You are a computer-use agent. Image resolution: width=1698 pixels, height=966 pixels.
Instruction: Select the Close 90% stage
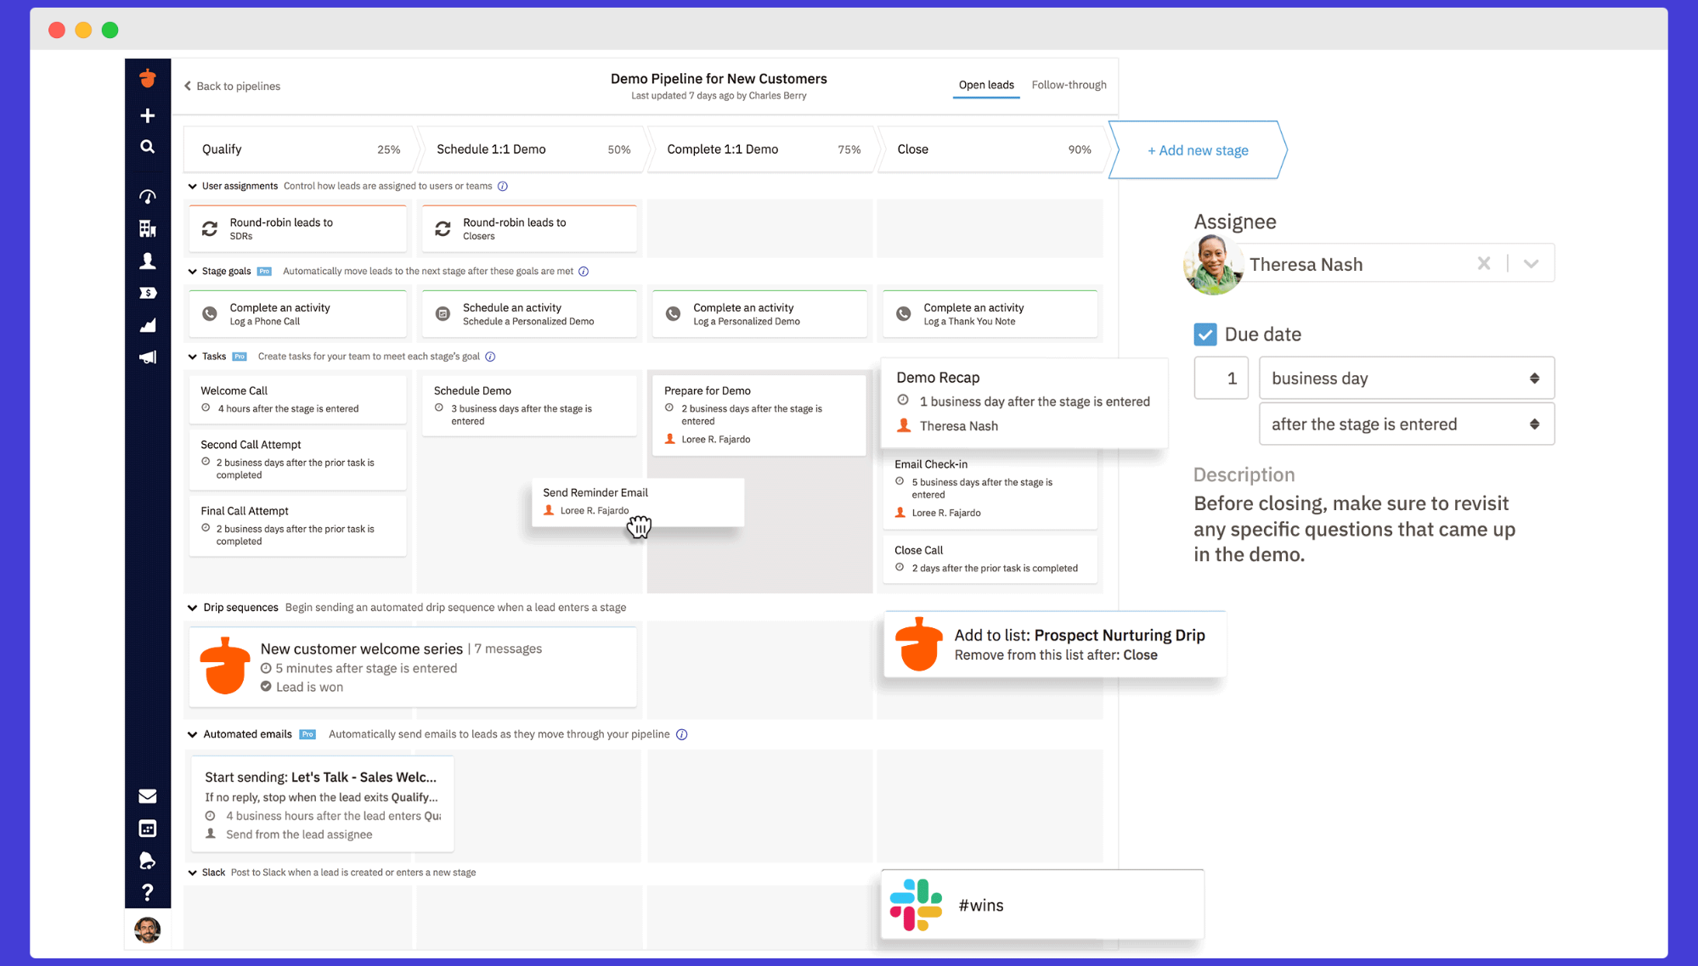click(x=994, y=149)
